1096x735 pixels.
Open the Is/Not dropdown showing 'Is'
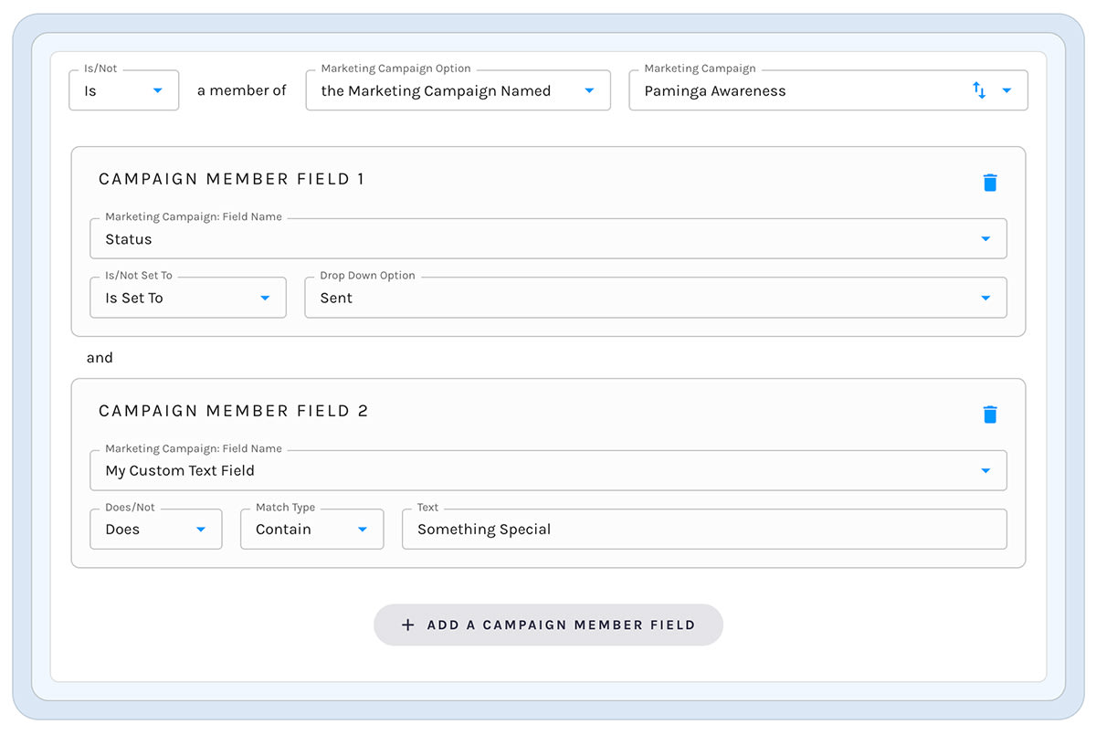point(123,90)
